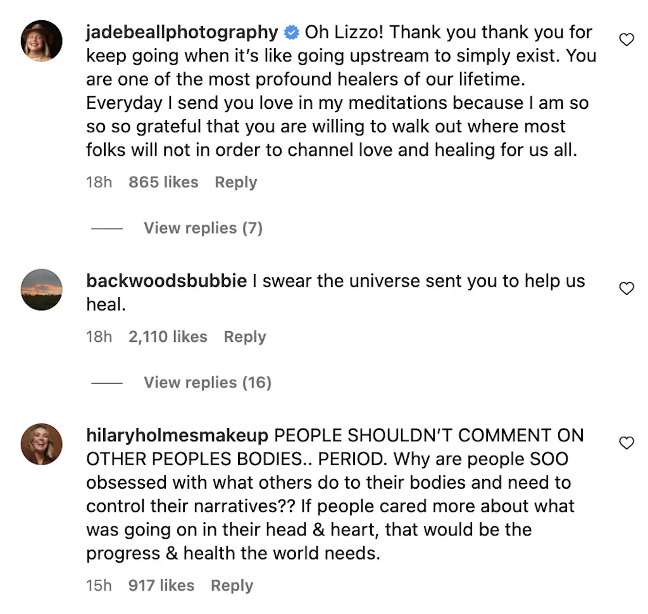Expand View replies (16)
Screen dimensions: 648x614
coord(207,382)
